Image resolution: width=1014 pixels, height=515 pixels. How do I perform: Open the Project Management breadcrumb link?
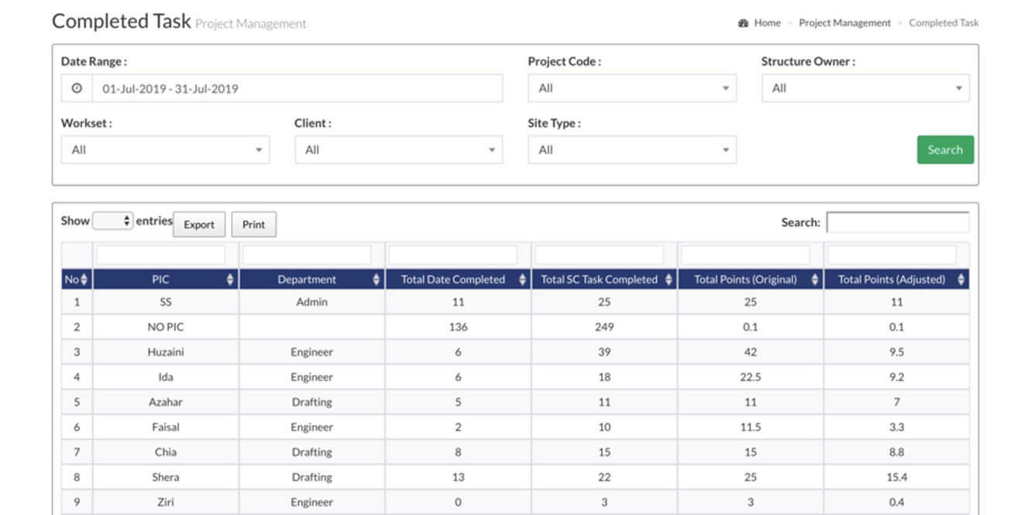[x=844, y=23]
